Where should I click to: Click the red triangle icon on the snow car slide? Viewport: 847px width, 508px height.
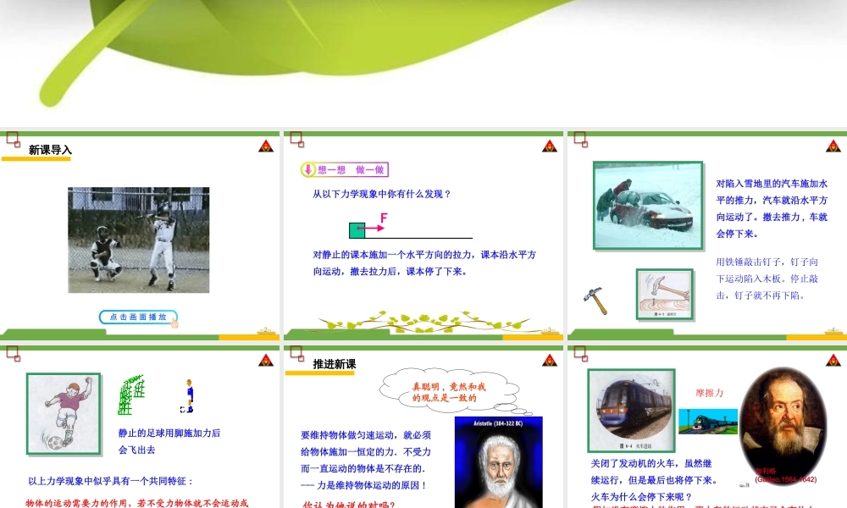point(833,146)
